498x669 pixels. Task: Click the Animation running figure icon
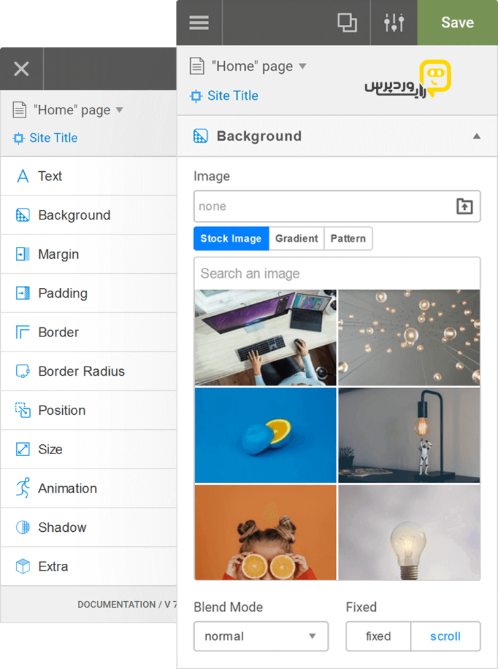pyautogui.click(x=23, y=488)
